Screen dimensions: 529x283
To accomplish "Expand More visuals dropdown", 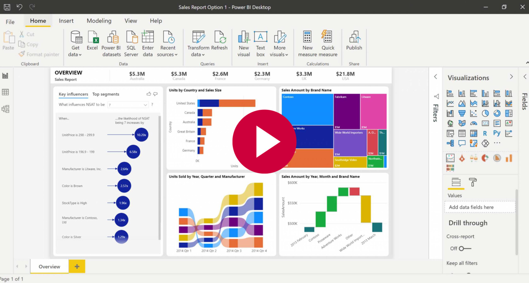I will point(279,44).
